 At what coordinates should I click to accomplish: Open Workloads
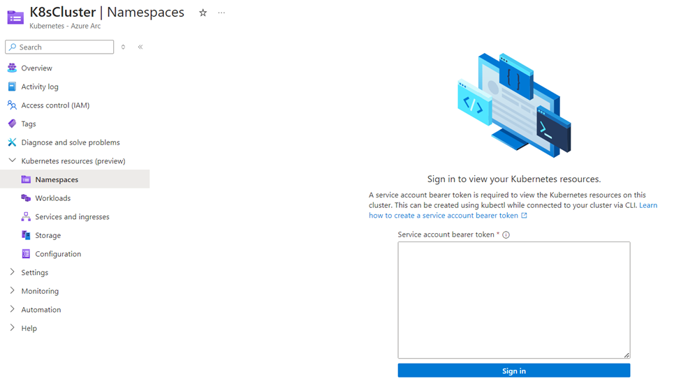point(52,198)
